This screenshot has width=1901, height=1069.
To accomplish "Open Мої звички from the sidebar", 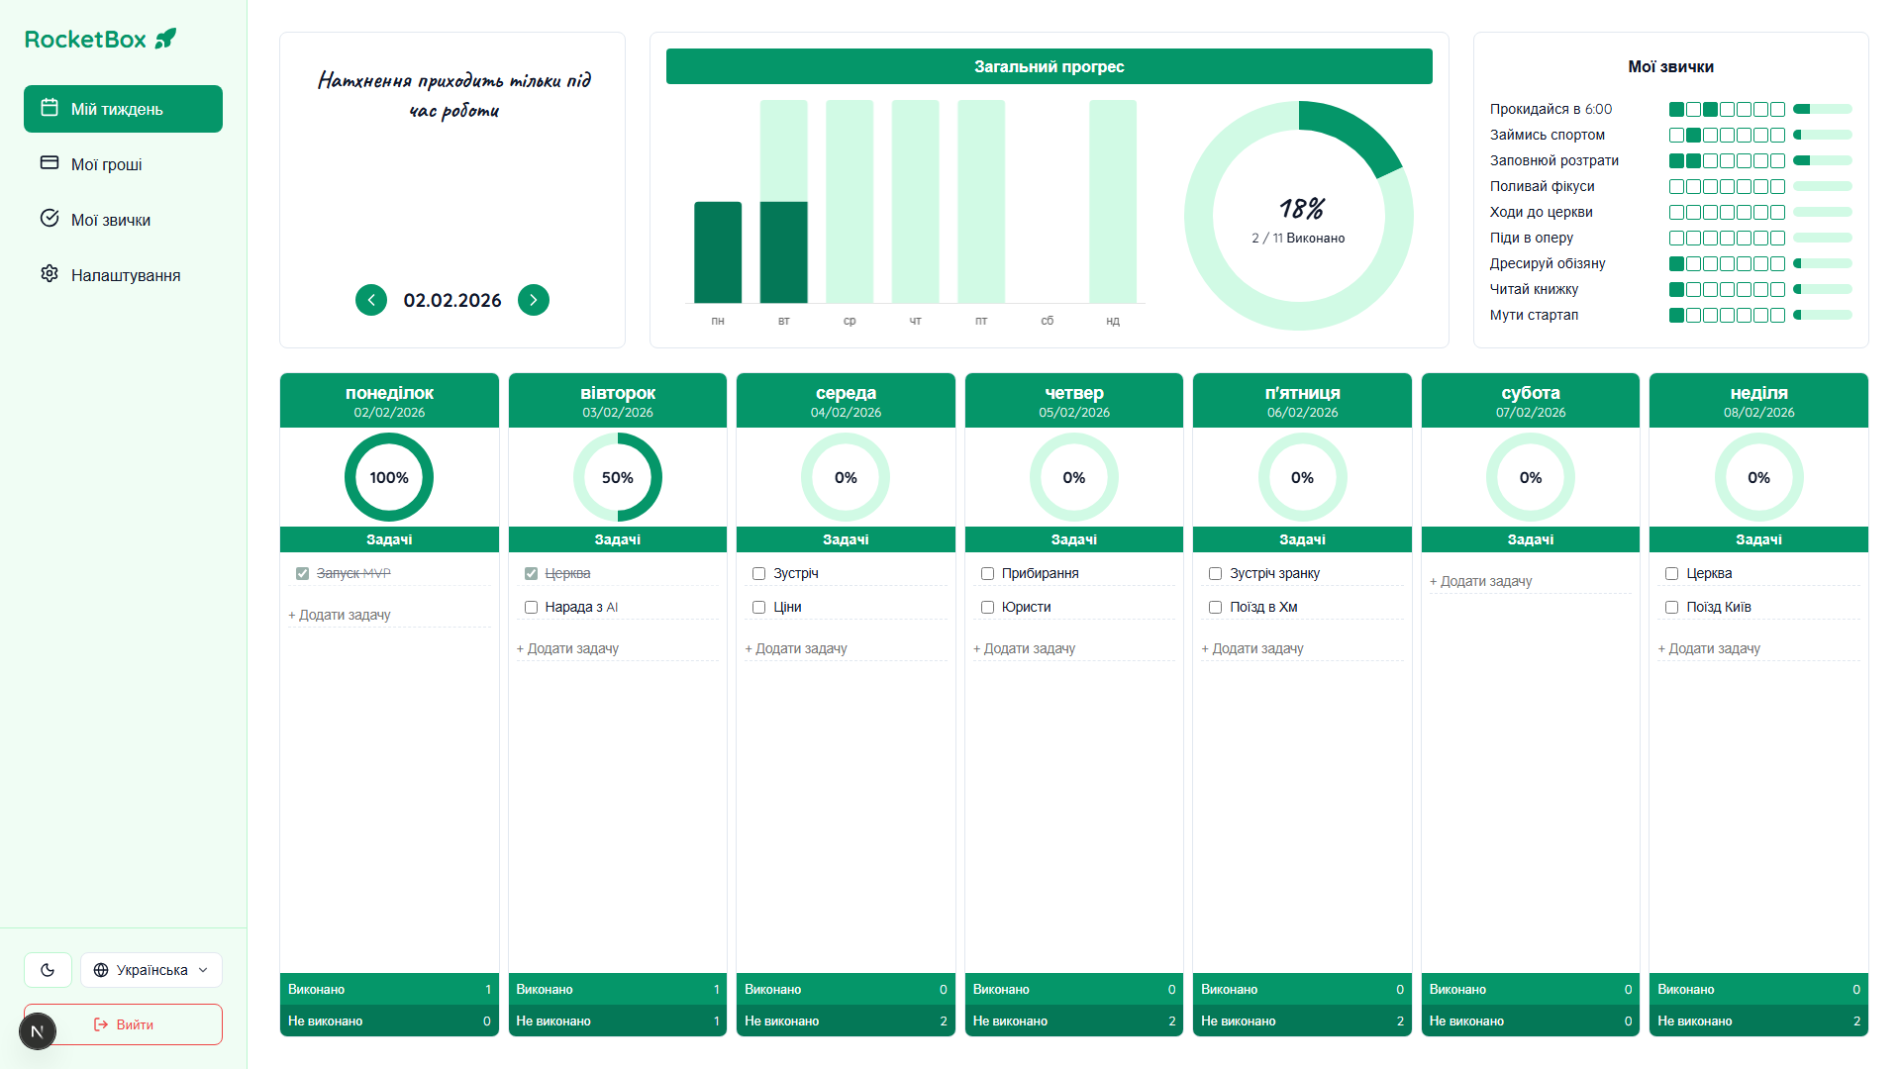I will click(x=109, y=219).
